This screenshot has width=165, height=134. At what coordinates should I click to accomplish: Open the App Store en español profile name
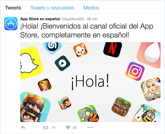[40, 19]
